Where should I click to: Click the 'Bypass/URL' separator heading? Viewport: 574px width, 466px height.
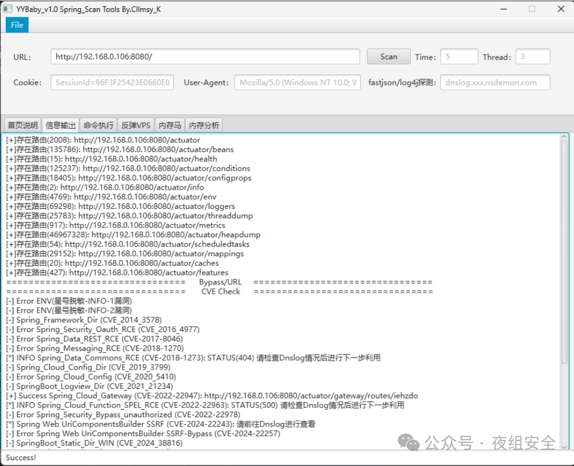(x=220, y=282)
